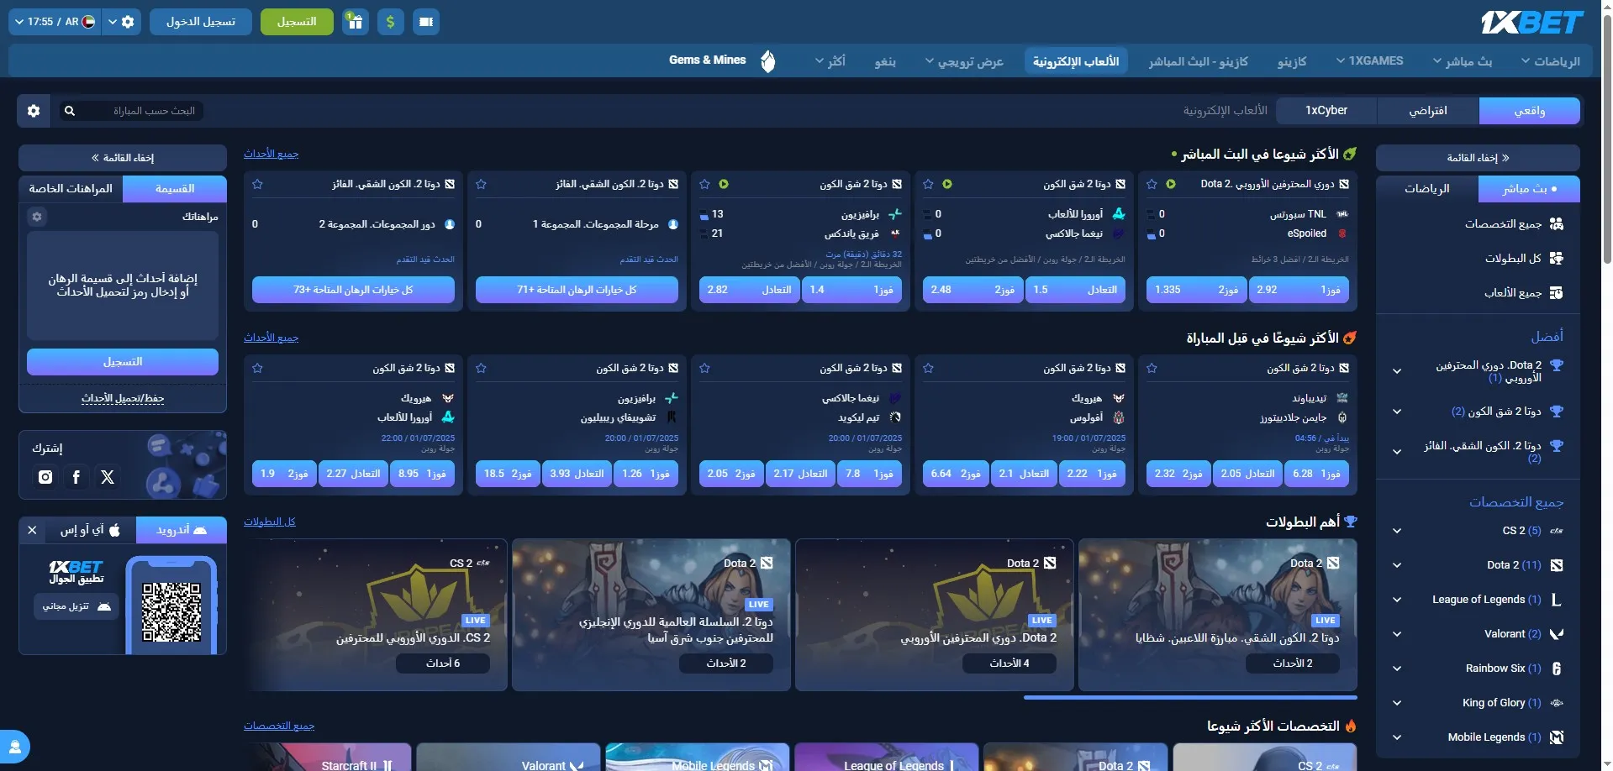Favorite the live match with score 13-21

pyautogui.click(x=704, y=184)
